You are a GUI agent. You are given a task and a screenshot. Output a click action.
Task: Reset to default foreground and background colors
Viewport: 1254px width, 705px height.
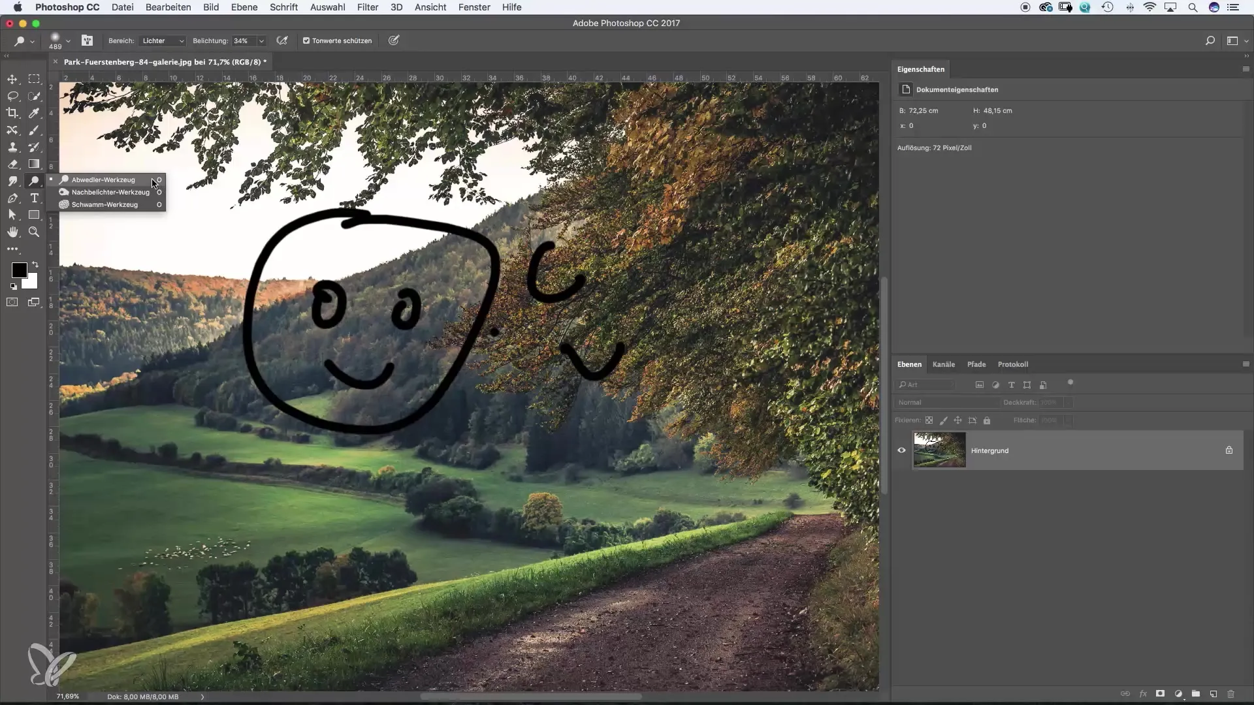point(13,287)
